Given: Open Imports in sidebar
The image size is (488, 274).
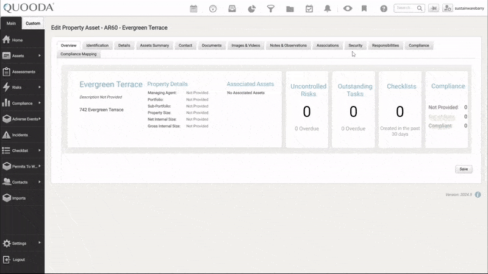Looking at the screenshot, I should [19, 198].
